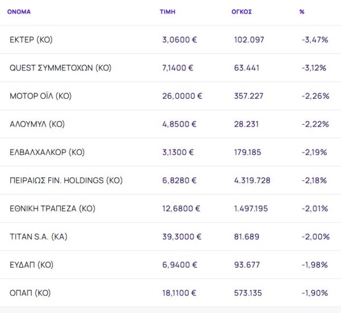Select the -2,01% change value

[314, 208]
